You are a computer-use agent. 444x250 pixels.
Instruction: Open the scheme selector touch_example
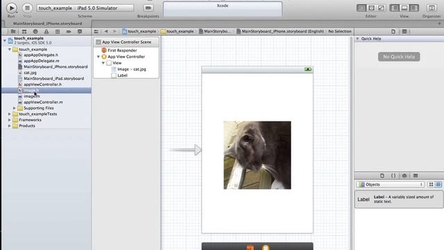(55, 8)
